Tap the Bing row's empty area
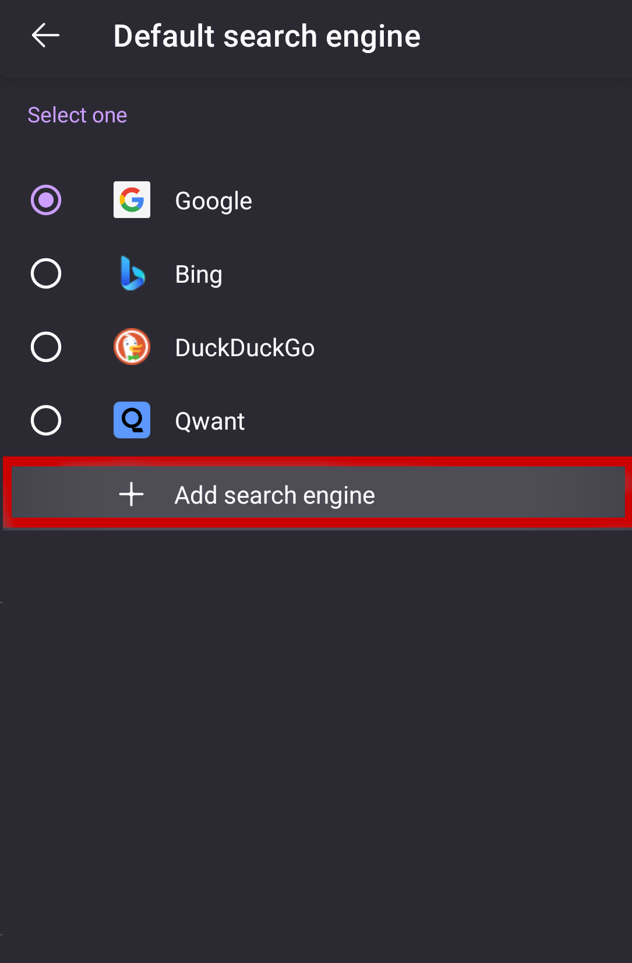Screen dimensions: 632x963 click(x=425, y=273)
